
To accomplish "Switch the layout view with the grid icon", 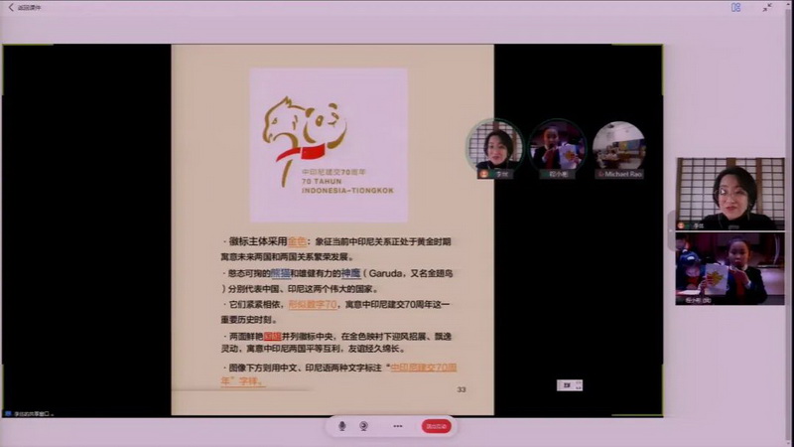I will (735, 7).
